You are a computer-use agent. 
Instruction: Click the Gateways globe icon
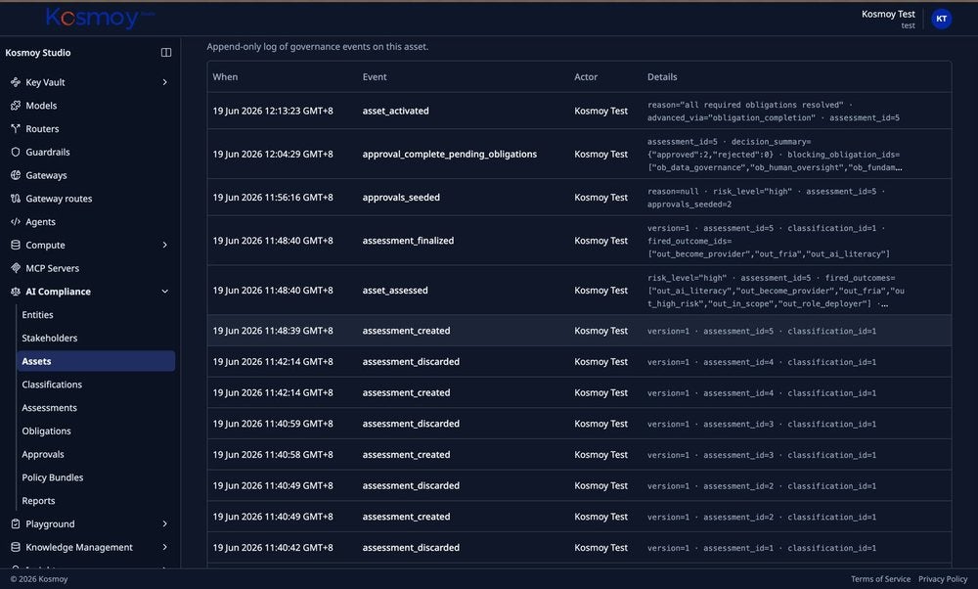pyautogui.click(x=16, y=175)
